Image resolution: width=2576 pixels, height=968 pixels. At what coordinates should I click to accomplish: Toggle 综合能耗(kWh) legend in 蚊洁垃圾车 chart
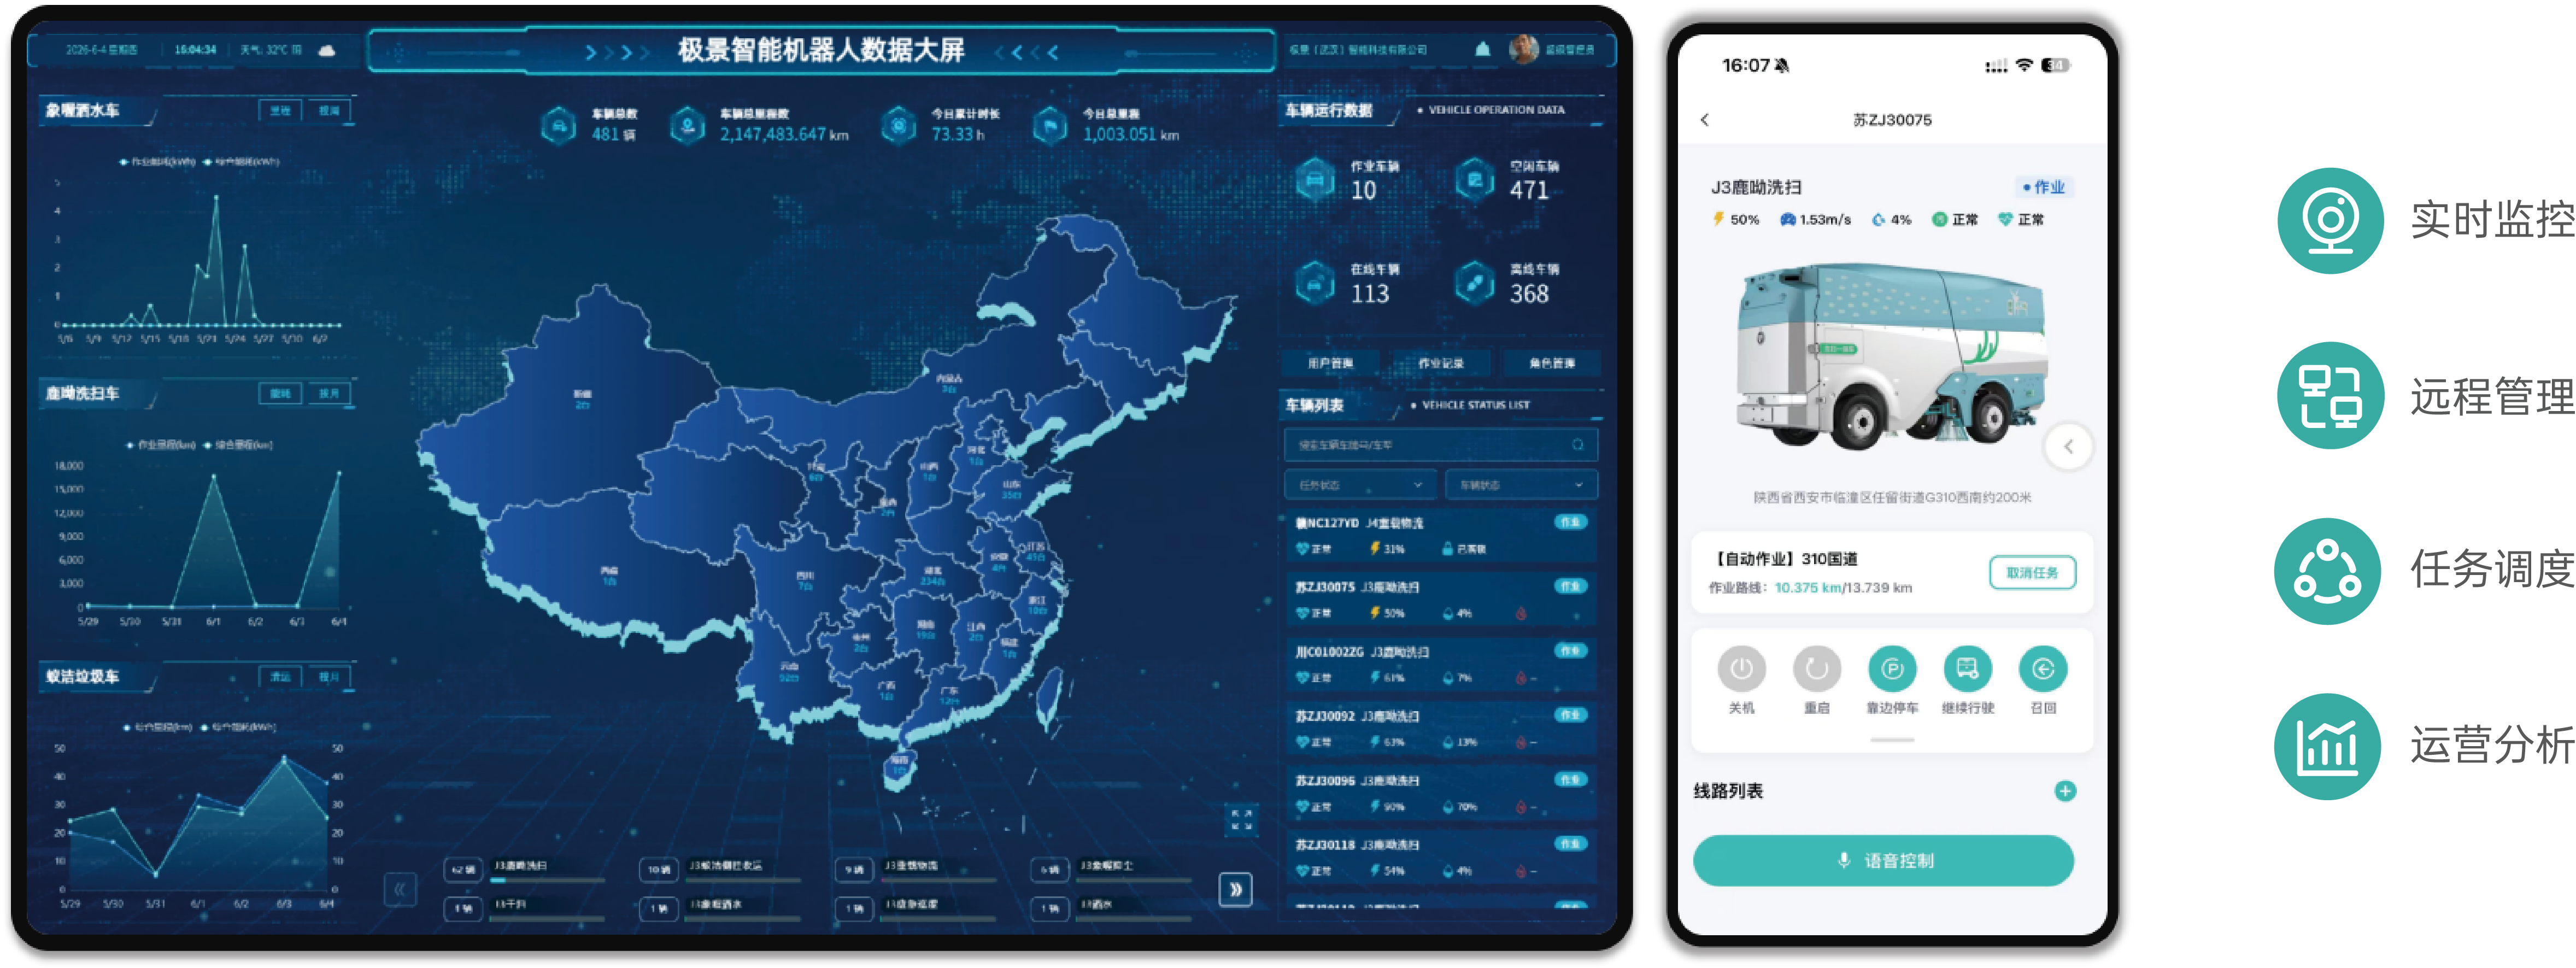click(x=238, y=727)
